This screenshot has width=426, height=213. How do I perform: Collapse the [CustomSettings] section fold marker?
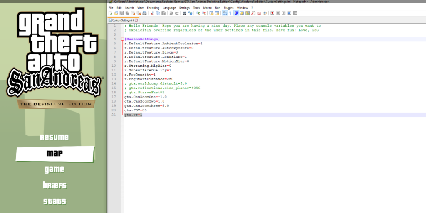point(123,39)
